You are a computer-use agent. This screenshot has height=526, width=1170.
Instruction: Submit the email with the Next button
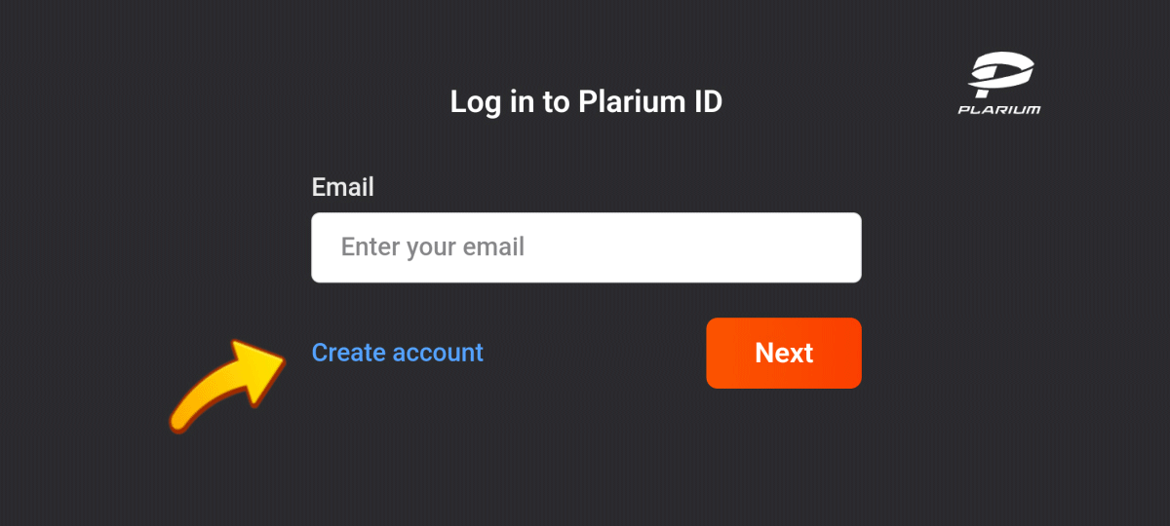(784, 353)
